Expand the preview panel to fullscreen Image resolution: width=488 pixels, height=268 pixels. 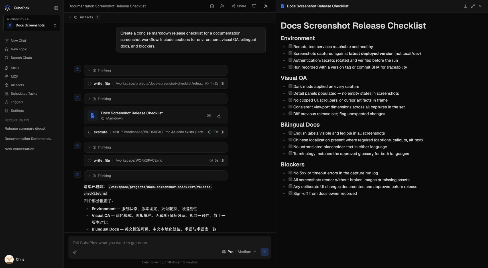473,6
